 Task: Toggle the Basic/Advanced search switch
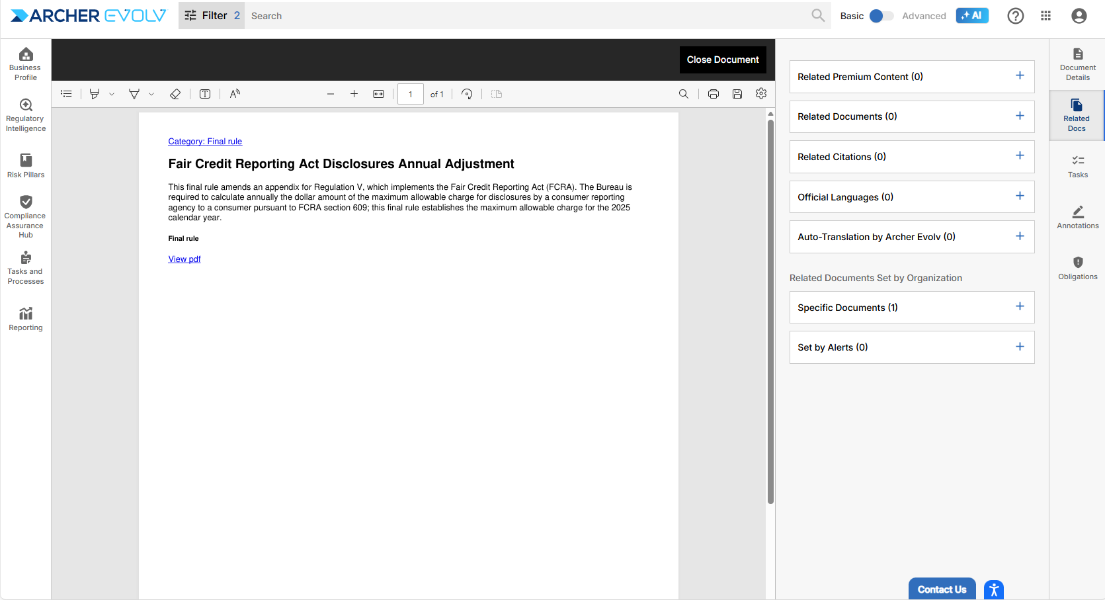pos(881,16)
